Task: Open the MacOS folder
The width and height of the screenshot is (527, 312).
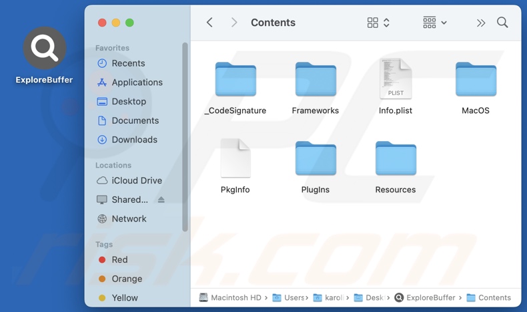Action: click(x=476, y=80)
